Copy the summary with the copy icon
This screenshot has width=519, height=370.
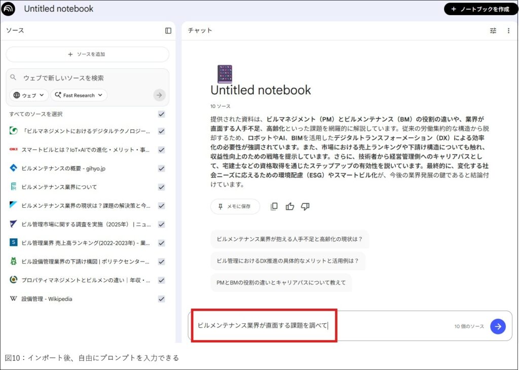tap(274, 206)
